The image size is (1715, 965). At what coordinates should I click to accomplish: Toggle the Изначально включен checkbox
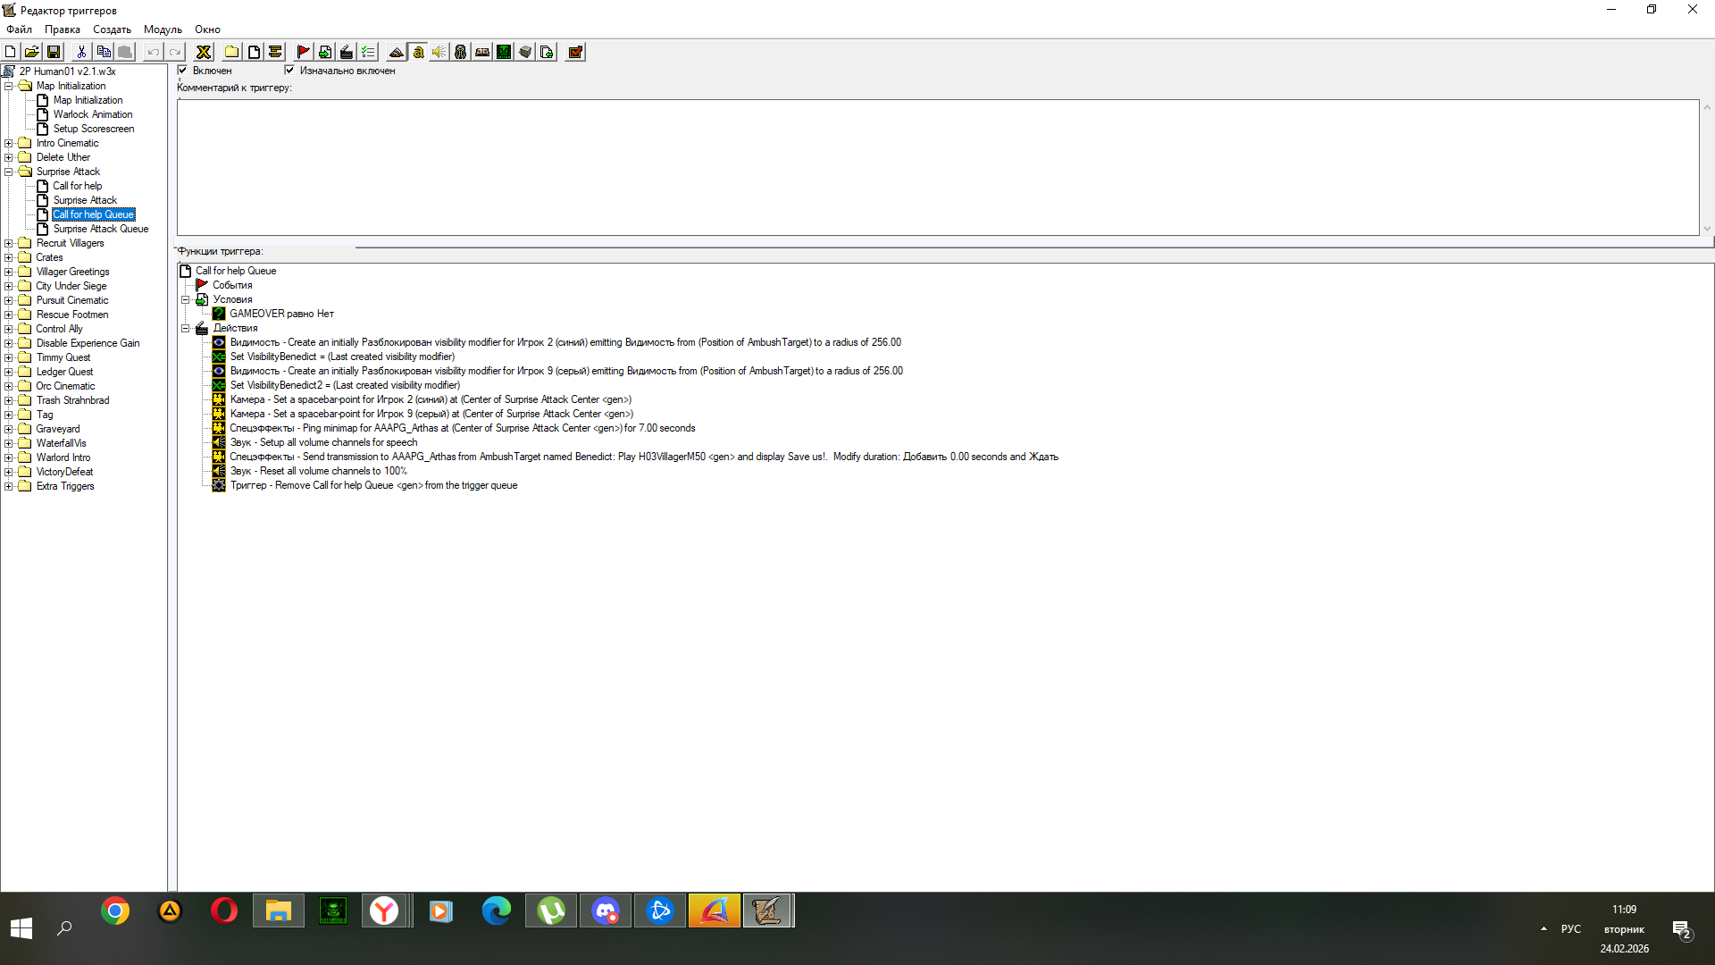[x=289, y=70]
